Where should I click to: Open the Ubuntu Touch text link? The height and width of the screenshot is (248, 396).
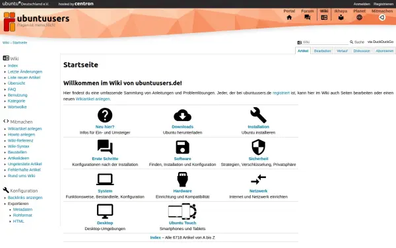coord(182,223)
